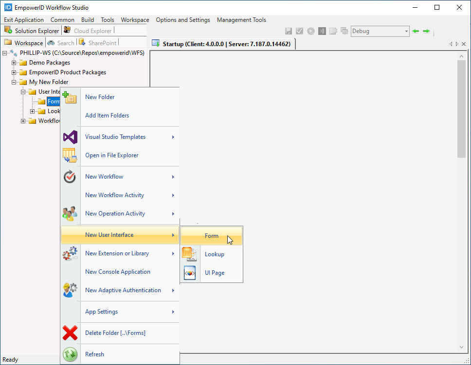The height and width of the screenshot is (365, 471).
Task: Select the green back arrow navigation control
Action: click(415, 31)
